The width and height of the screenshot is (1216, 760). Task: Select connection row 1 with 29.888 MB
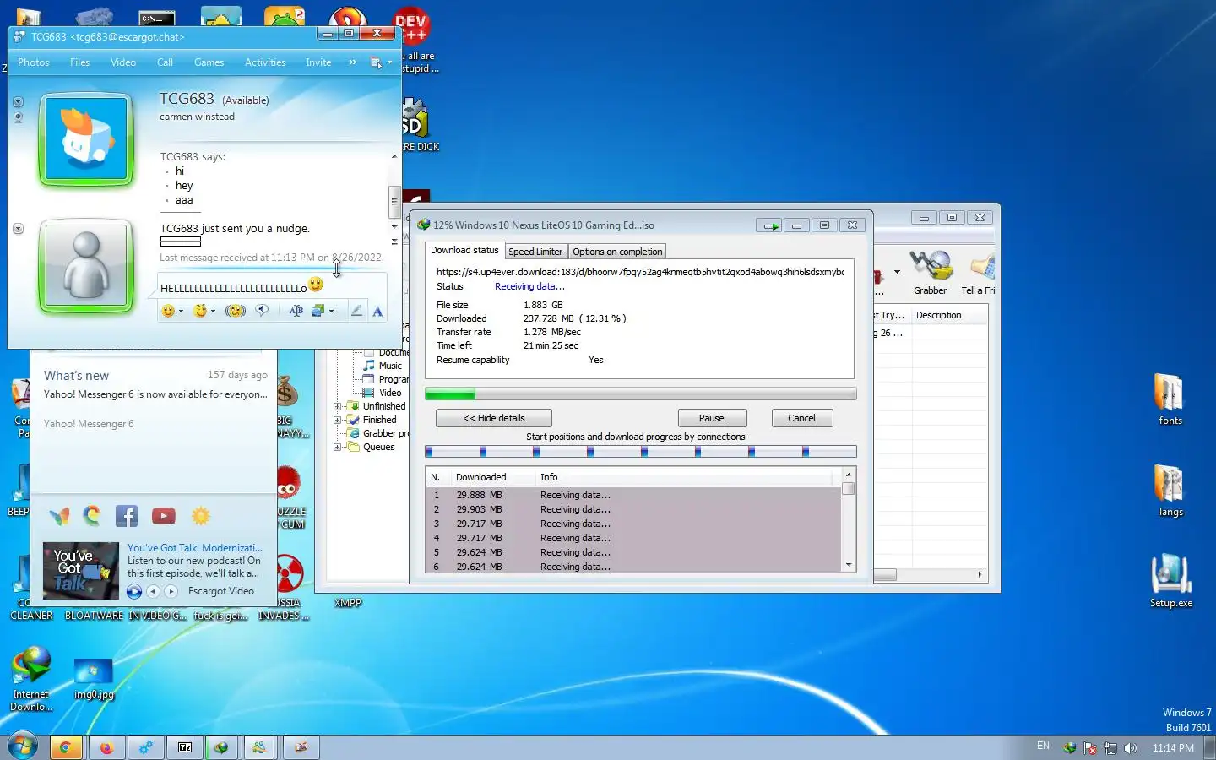(634, 495)
